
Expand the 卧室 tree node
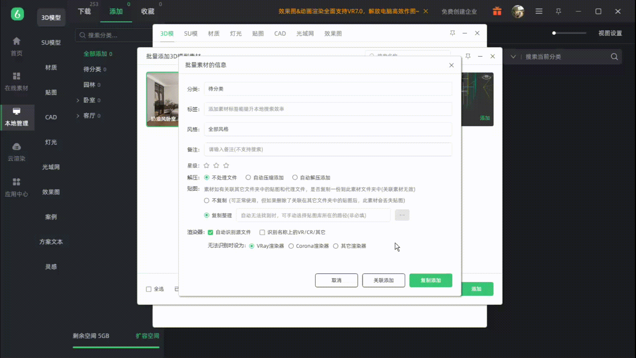click(x=78, y=100)
